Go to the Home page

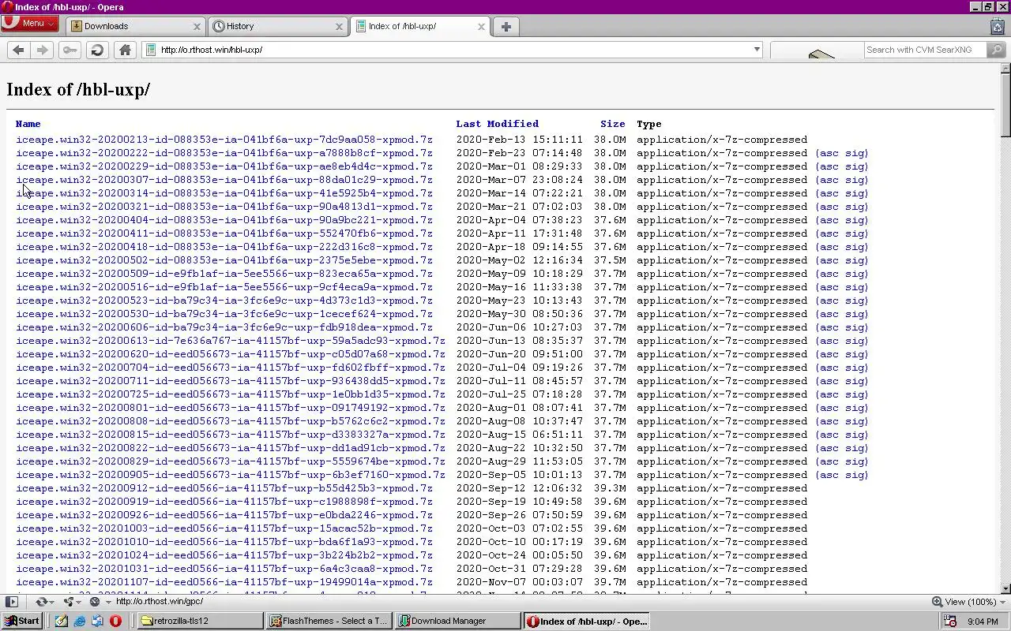[x=125, y=50]
